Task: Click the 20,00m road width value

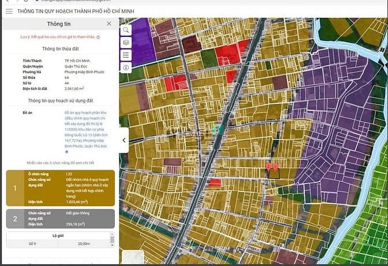Action: (x=84, y=243)
